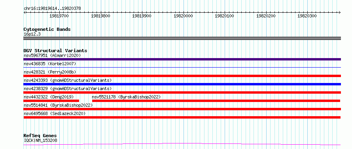Click the Cytogenetic Bands track title
Screen dimensions: 352x149
coord(47,29)
